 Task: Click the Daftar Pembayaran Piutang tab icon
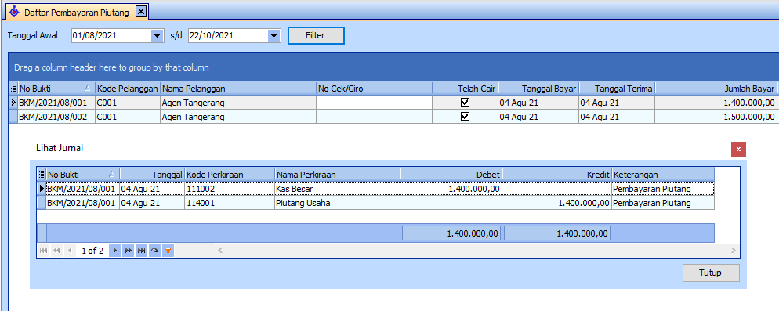14,13
